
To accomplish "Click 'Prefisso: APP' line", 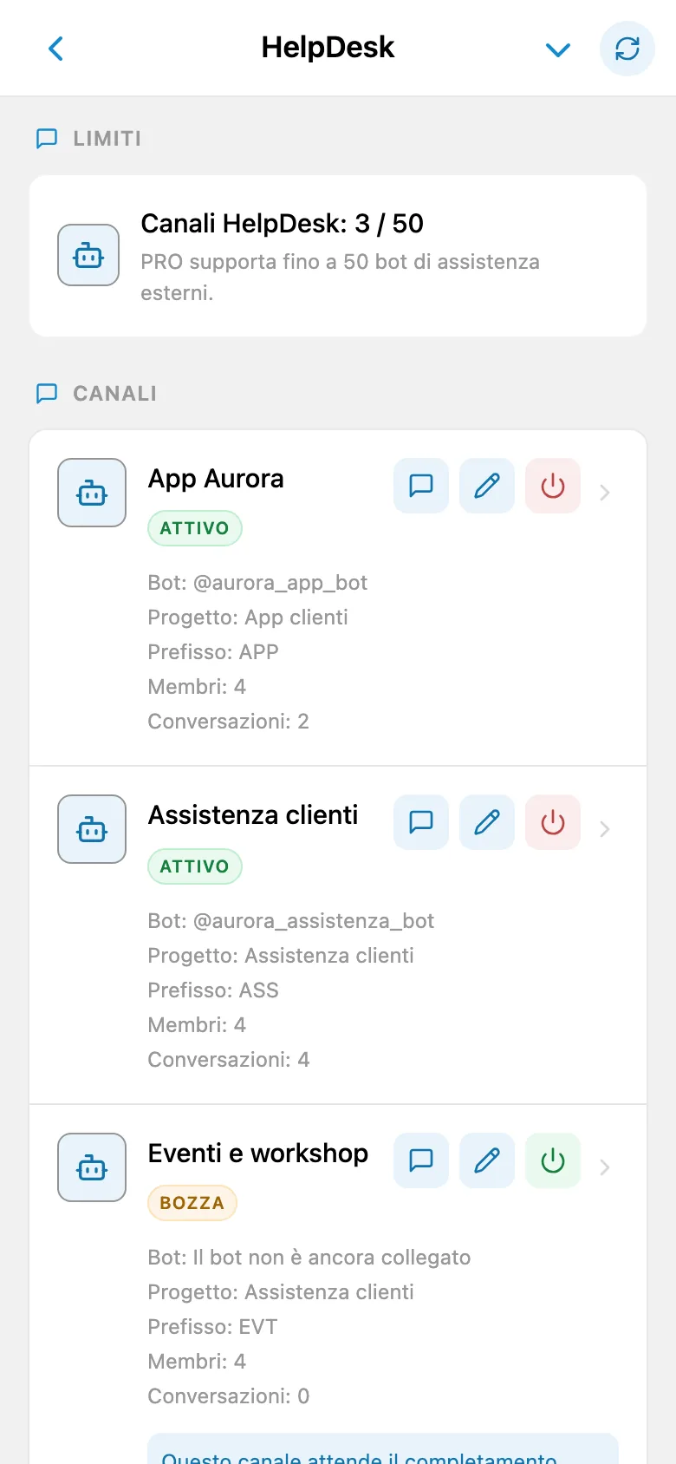I will click(x=213, y=652).
